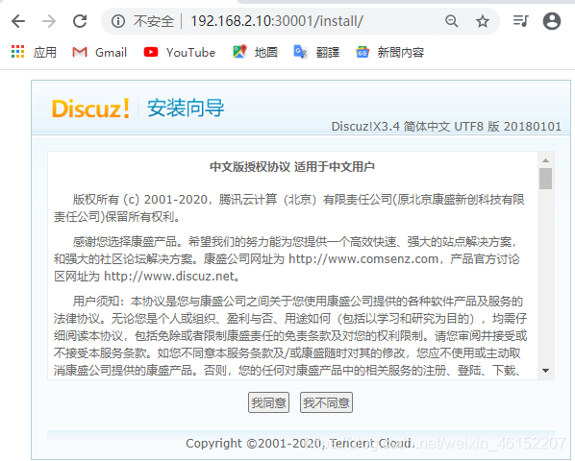
Task: Bookmark this page with the star icon
Action: [483, 21]
